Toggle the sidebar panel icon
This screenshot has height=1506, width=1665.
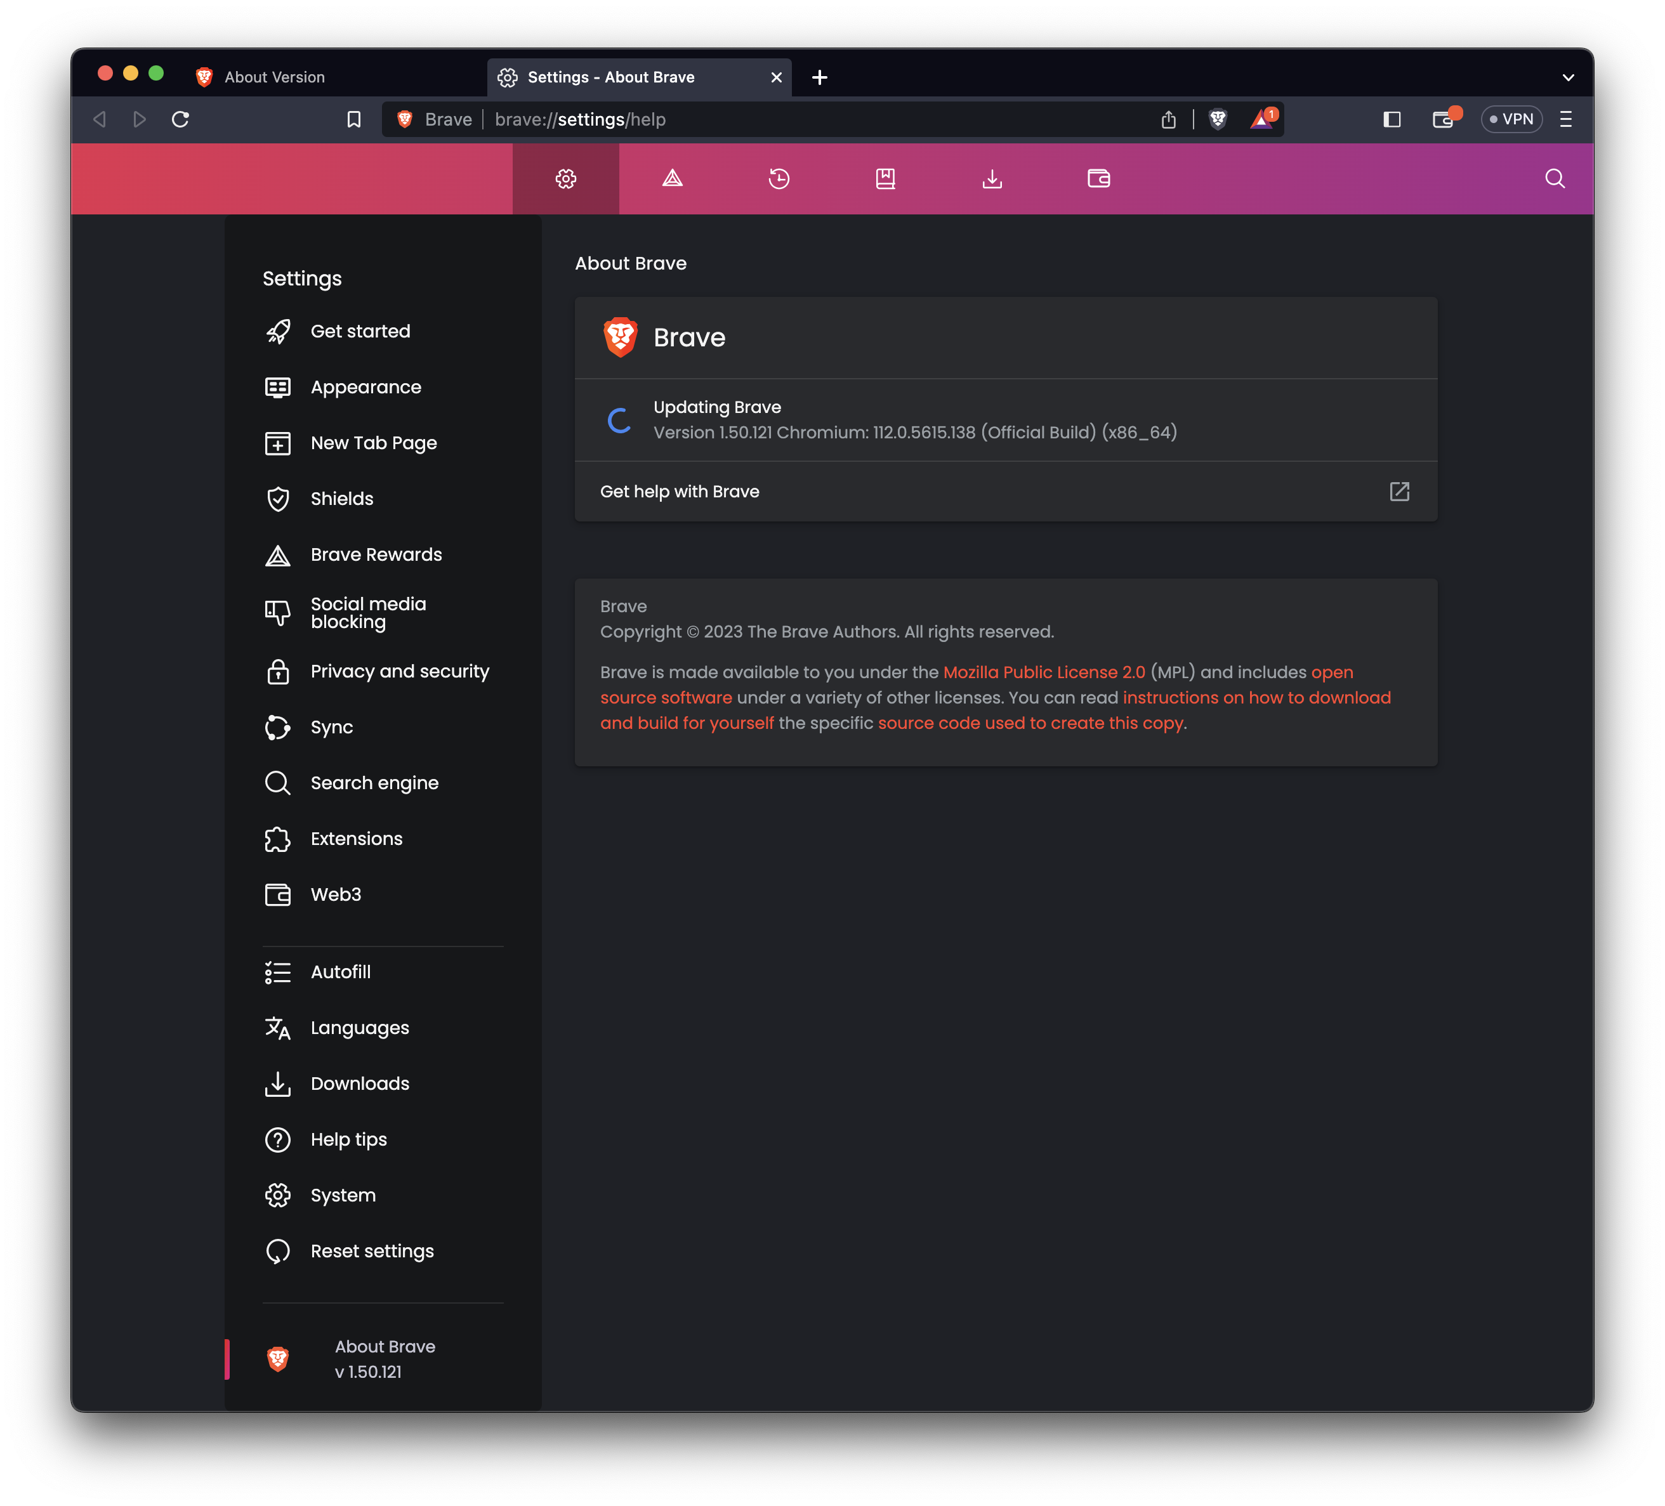(x=1392, y=119)
